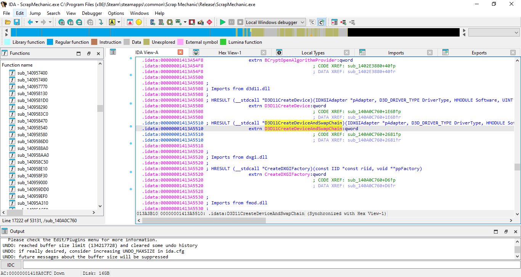Click the green jump-down arrow icon
521x277 pixels.
[x=101, y=22]
